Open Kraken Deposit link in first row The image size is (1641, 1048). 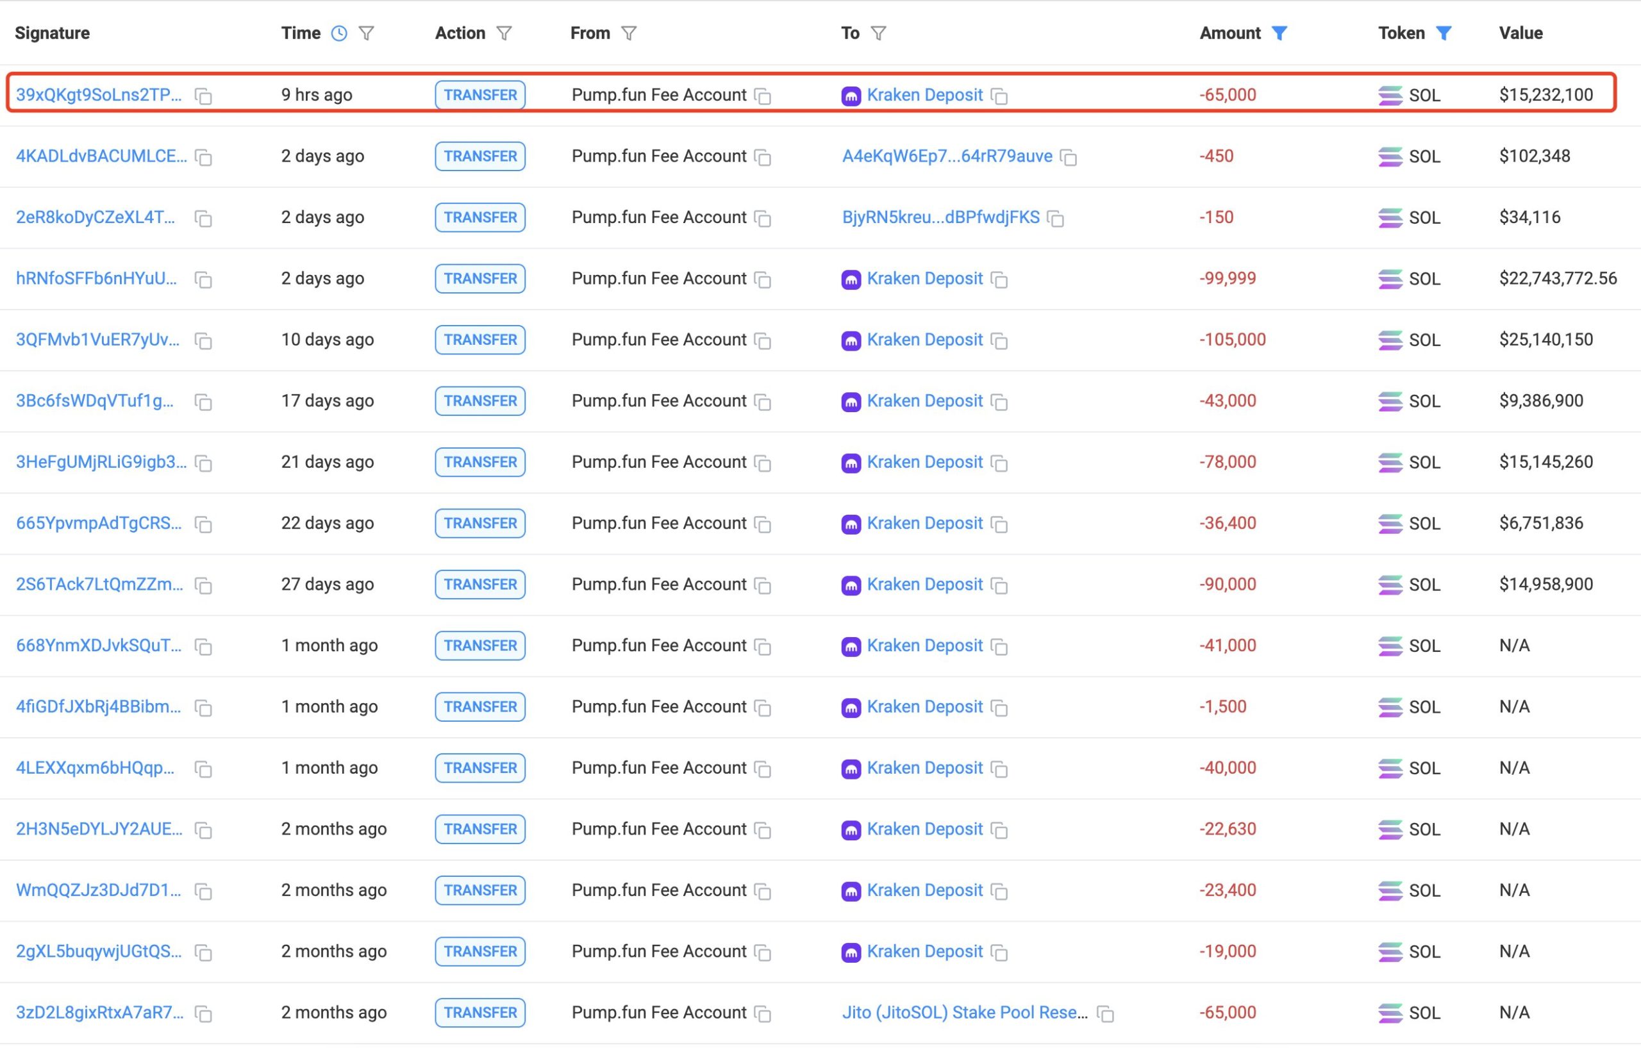(924, 95)
